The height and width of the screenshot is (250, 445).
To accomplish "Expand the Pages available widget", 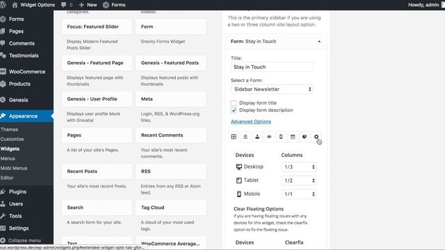I will (97, 135).
